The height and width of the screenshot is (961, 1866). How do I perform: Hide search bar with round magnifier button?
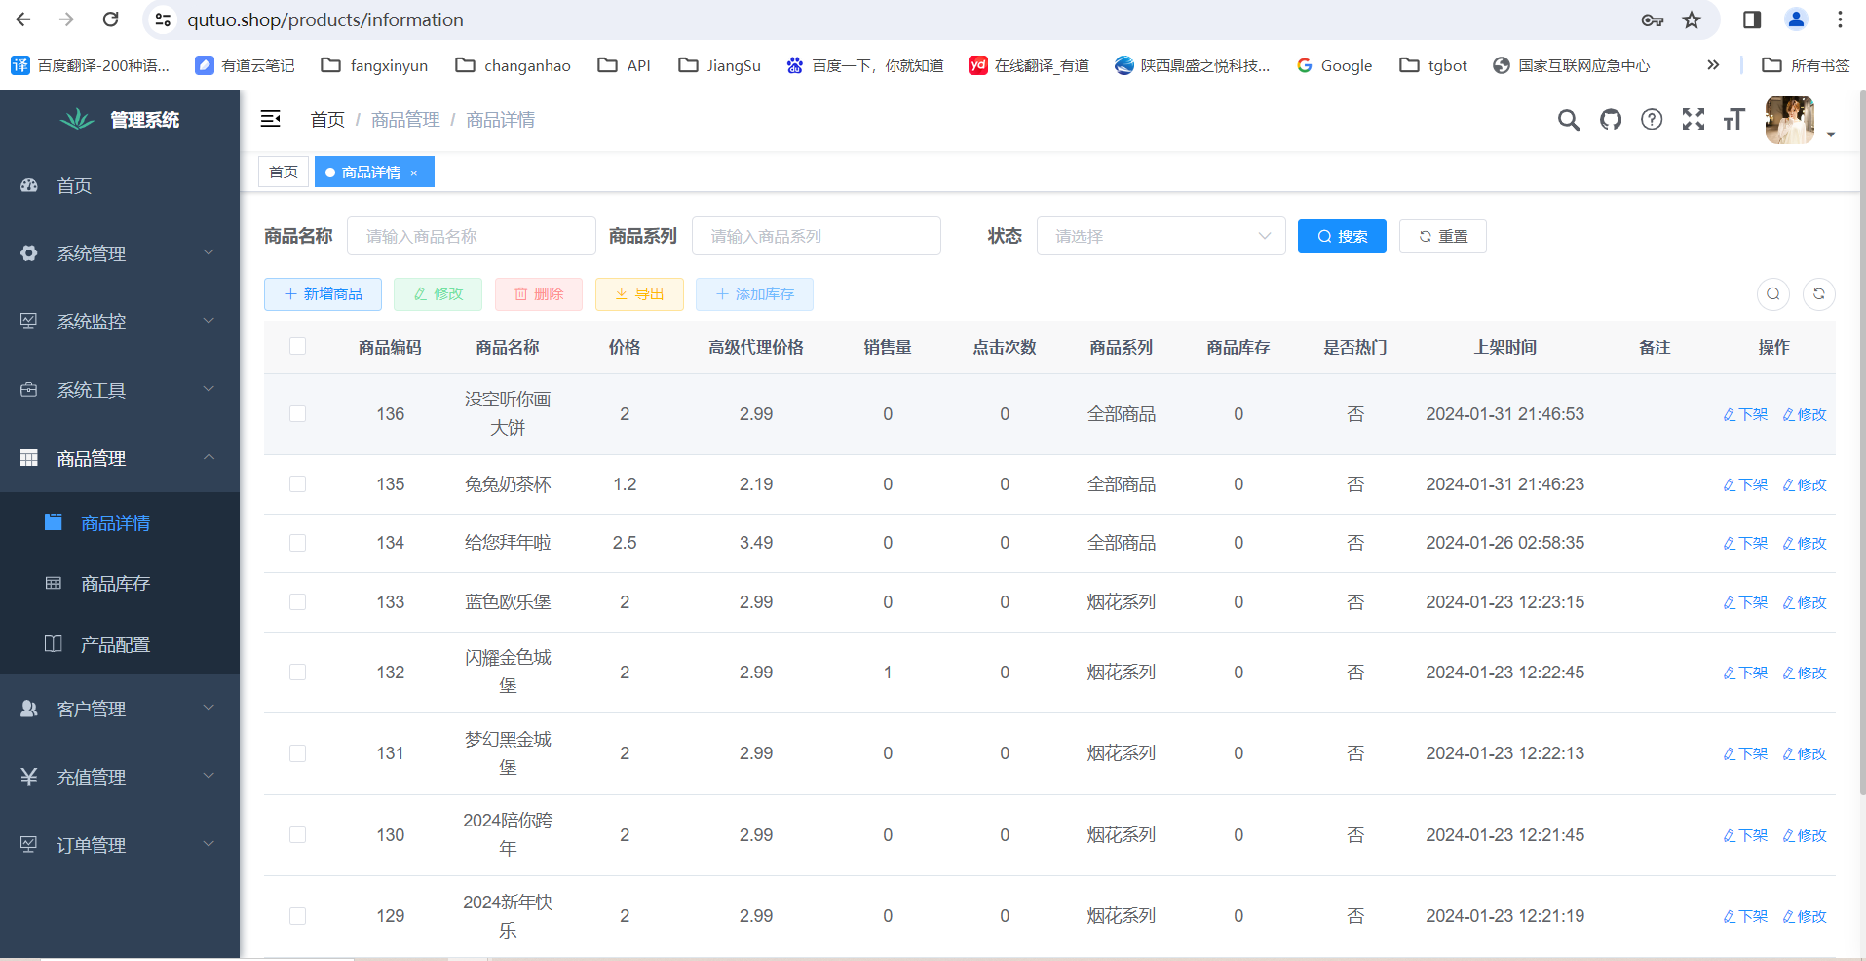(x=1773, y=293)
